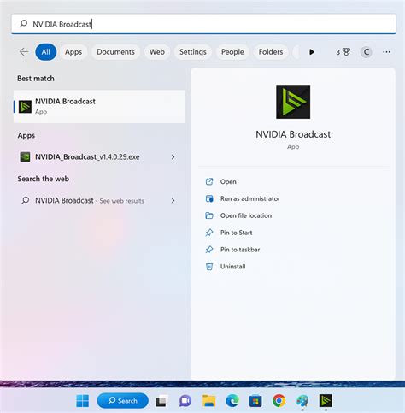Open Task View on the taskbar
This screenshot has height=413, width=405.
pos(161,401)
